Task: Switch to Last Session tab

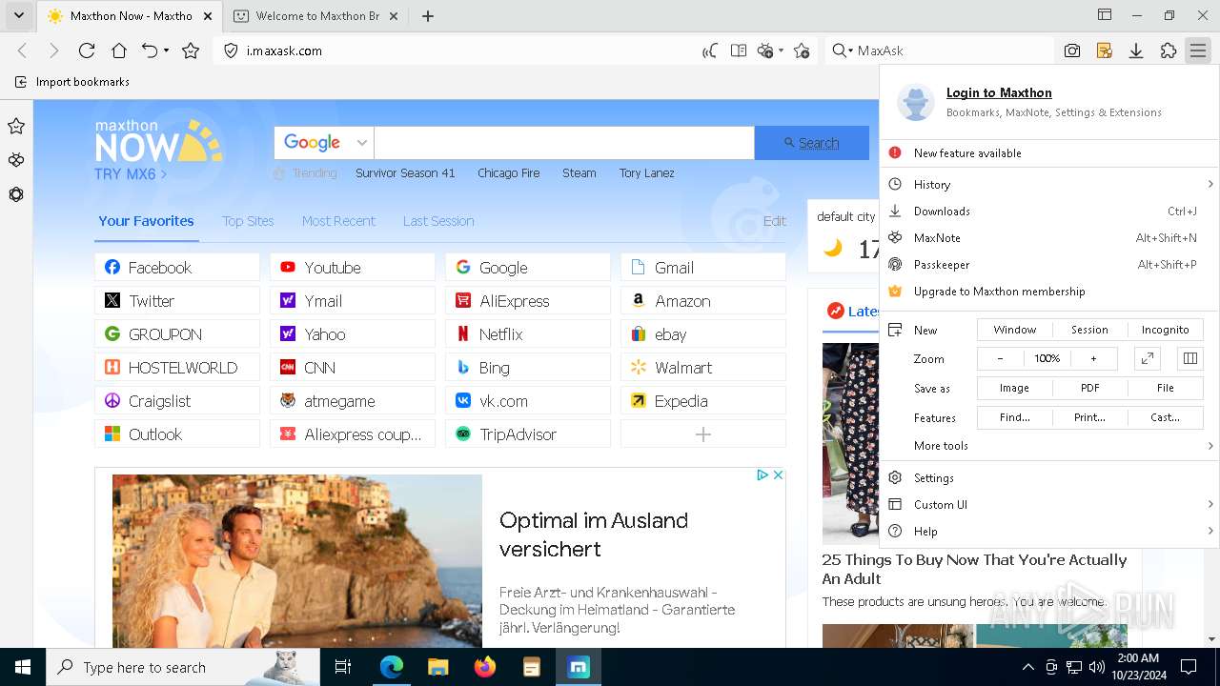Action: click(438, 221)
